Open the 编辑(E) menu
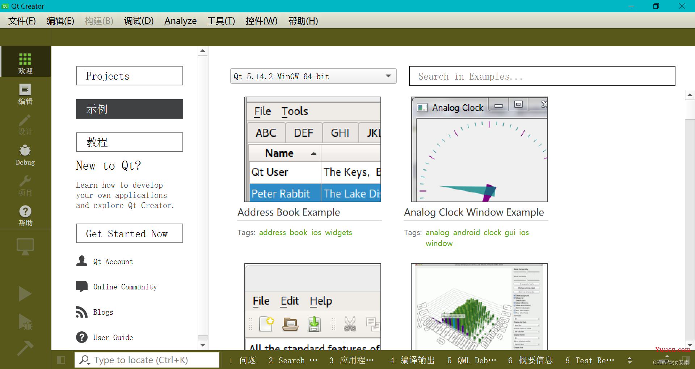Image resolution: width=695 pixels, height=369 pixels. click(60, 21)
